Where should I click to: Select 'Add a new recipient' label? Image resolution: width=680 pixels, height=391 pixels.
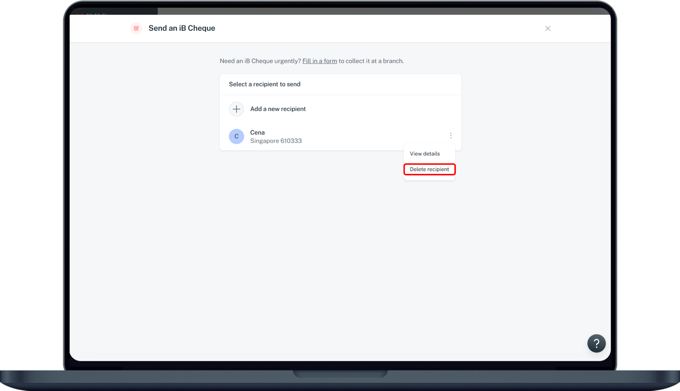[x=278, y=109]
